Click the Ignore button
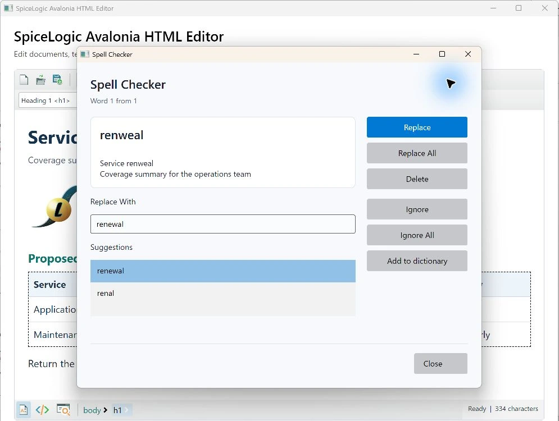559x421 pixels. (417, 209)
